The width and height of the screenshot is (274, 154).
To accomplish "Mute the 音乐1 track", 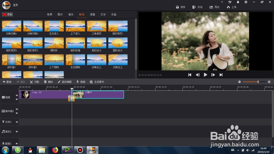I will click(17, 132).
